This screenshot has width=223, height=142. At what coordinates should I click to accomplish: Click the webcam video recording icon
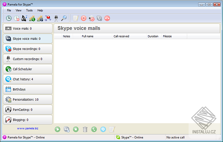(91, 19)
